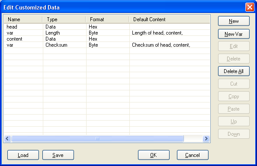Click the Default Content column header
The width and height of the screenshot is (257, 166).
pos(170,19)
